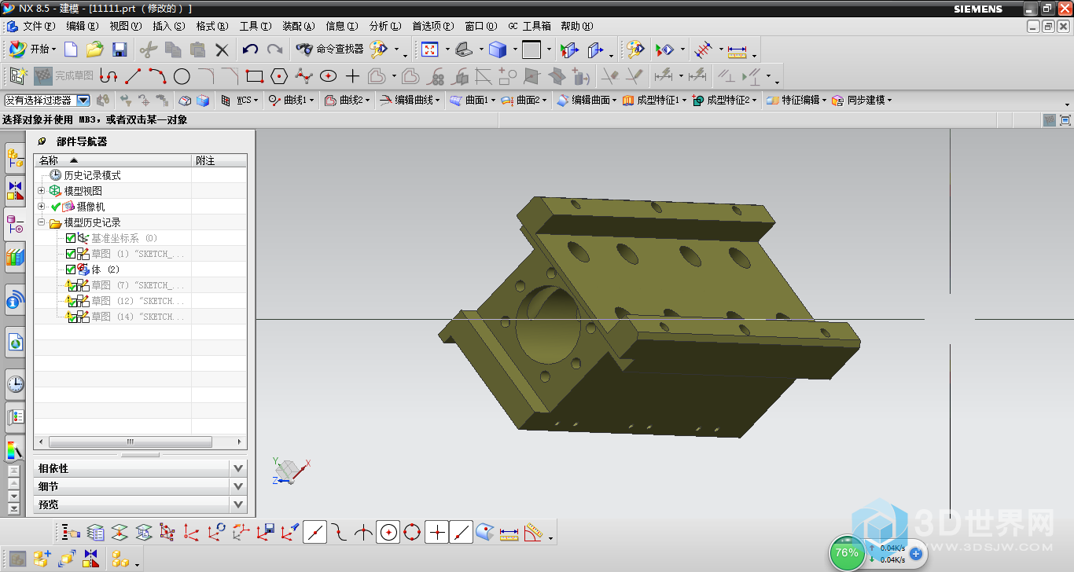Select the Rectangle sketch tool
1074x572 pixels.
(254, 76)
